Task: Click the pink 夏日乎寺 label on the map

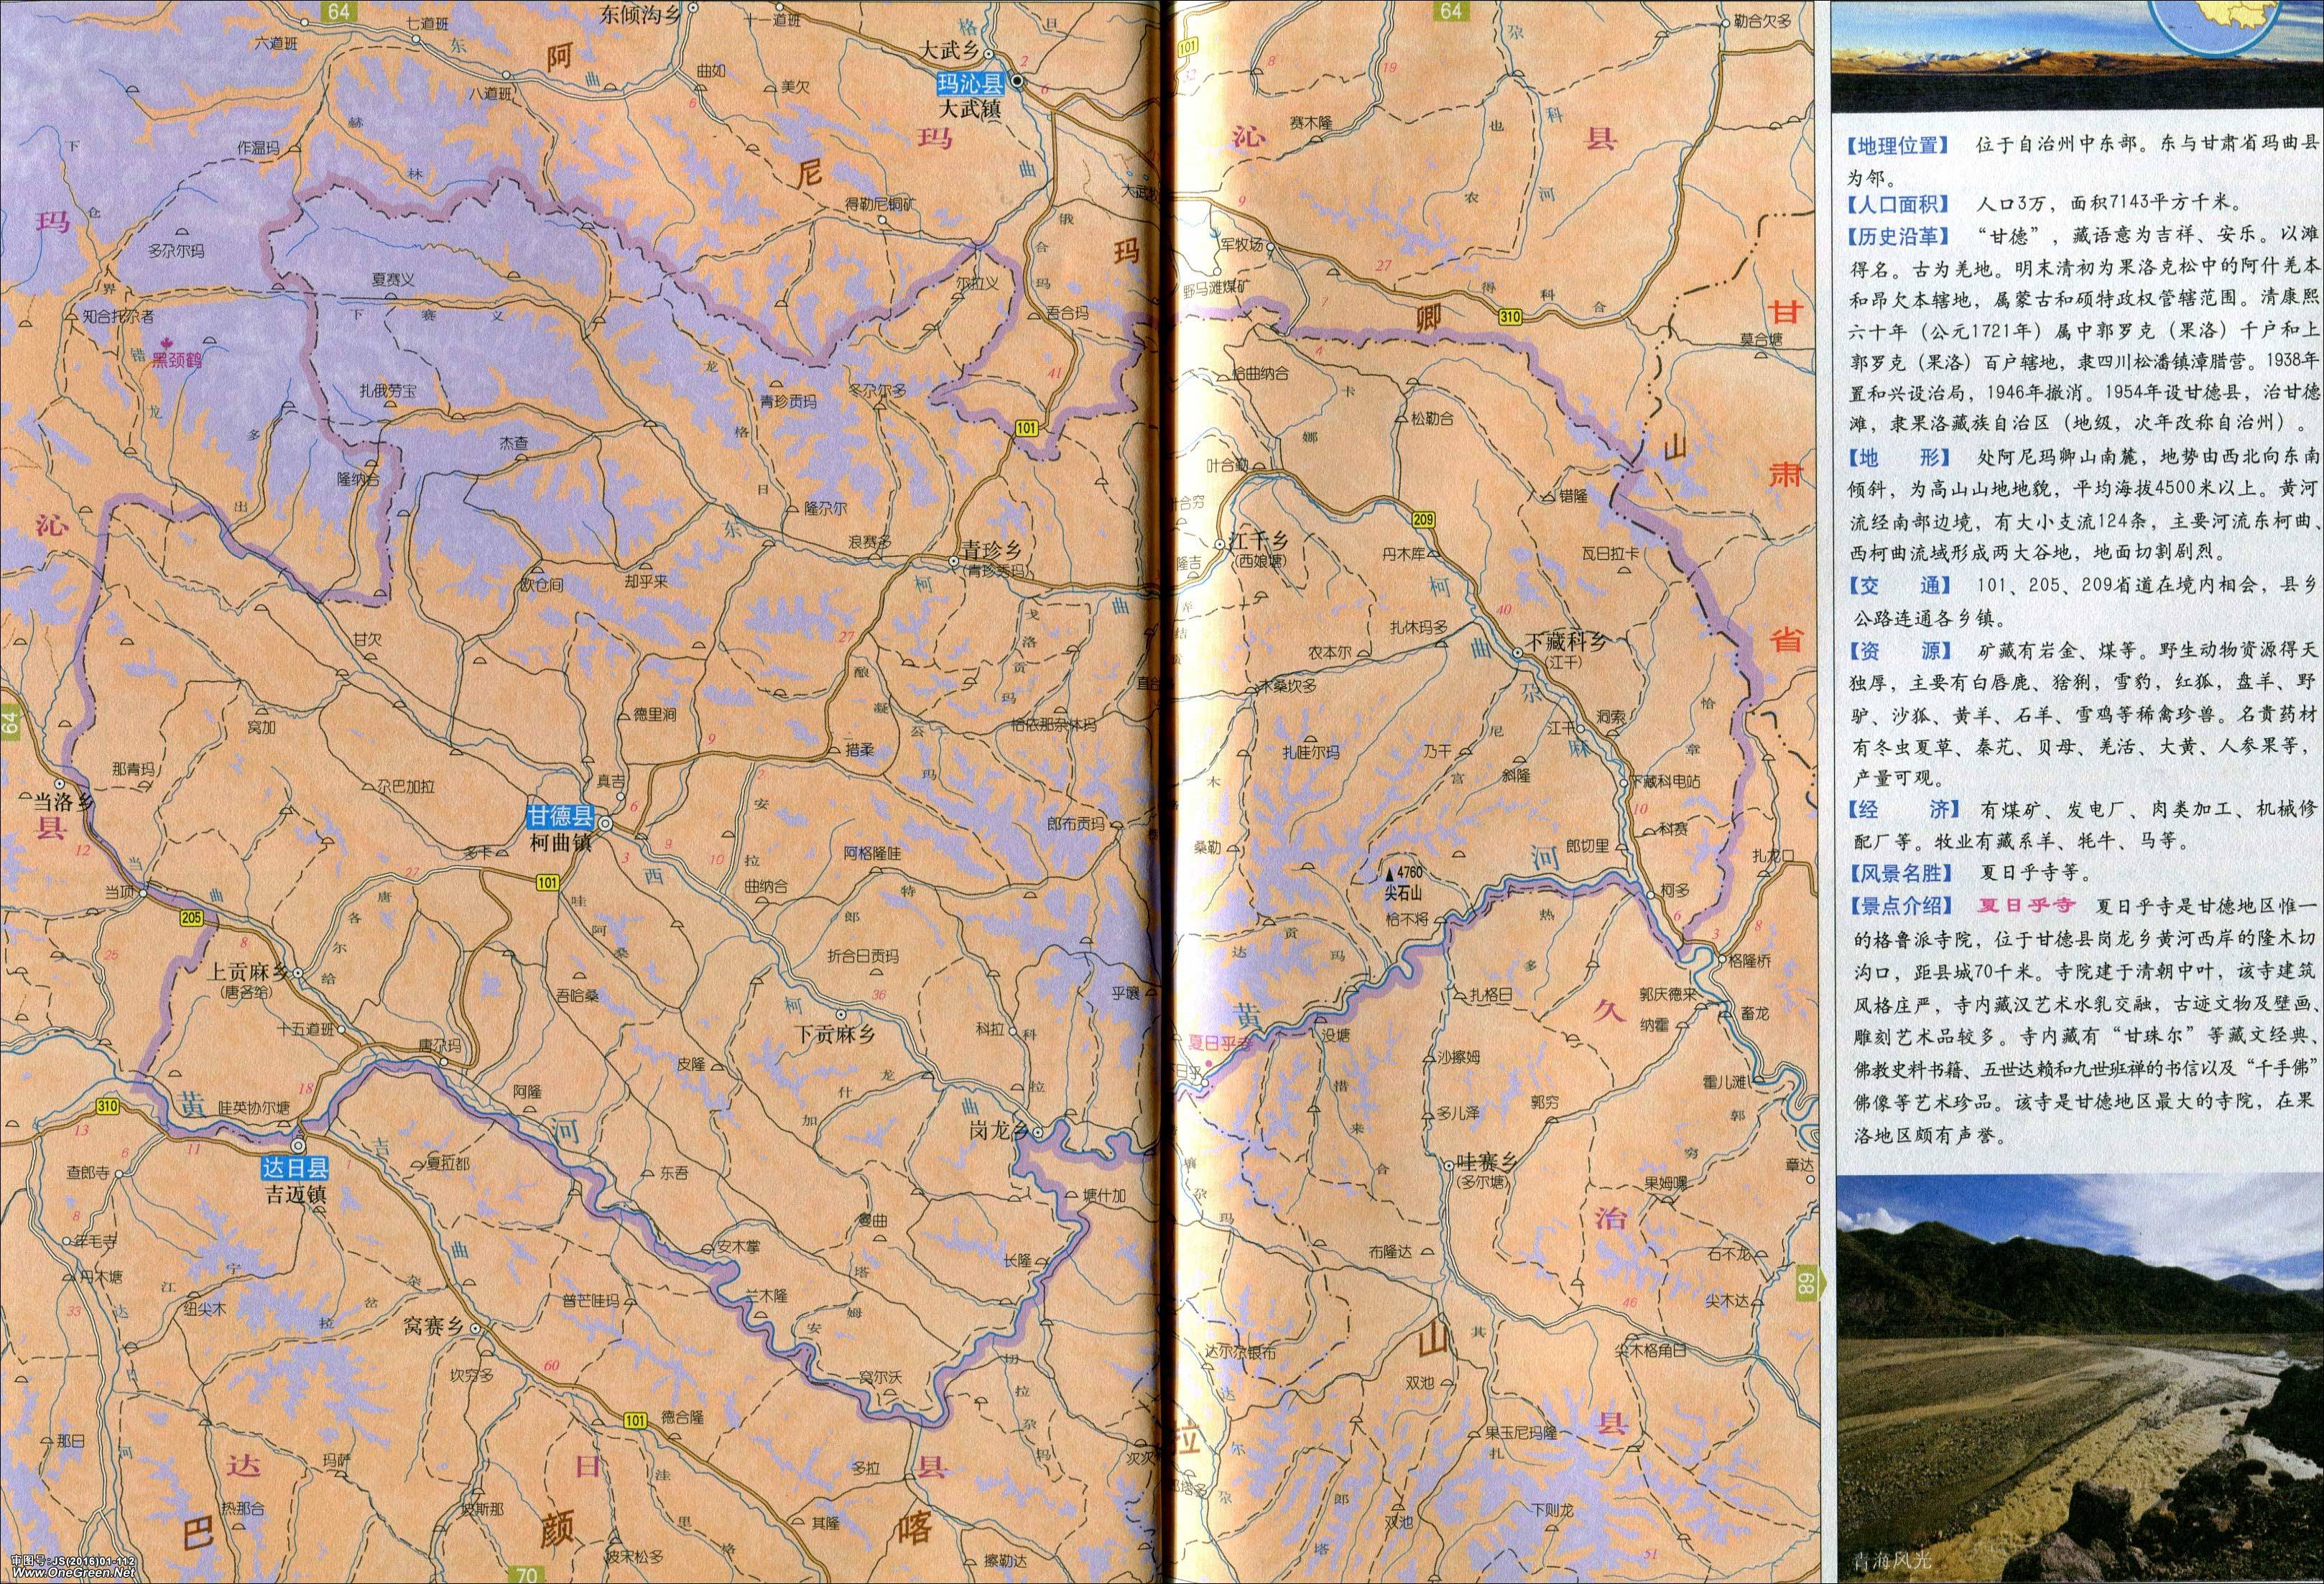Action: click(1220, 1041)
